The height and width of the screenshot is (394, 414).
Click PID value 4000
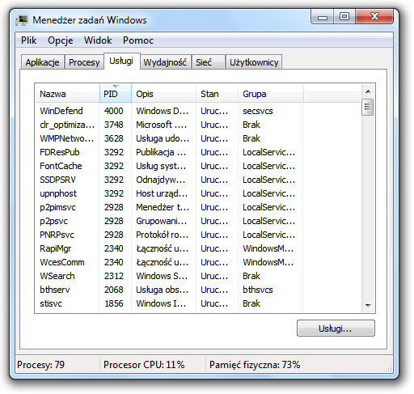tap(114, 111)
